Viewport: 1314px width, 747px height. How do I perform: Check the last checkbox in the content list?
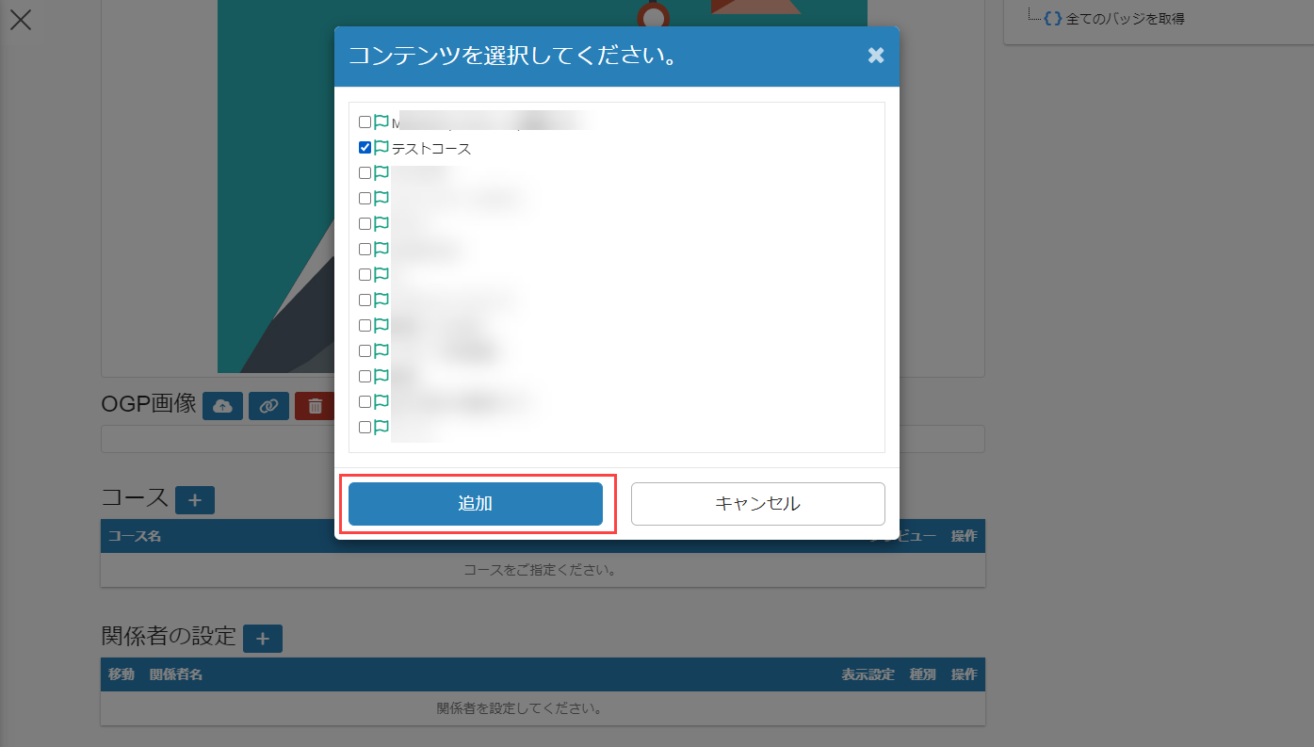click(365, 428)
